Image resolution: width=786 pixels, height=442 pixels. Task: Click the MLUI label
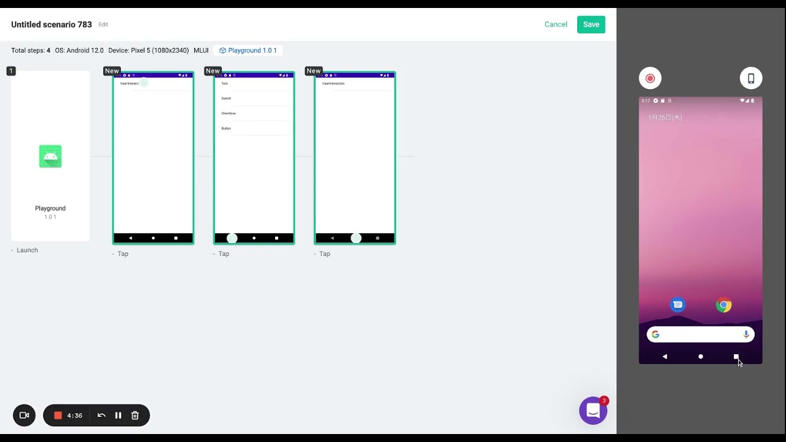[x=201, y=50]
